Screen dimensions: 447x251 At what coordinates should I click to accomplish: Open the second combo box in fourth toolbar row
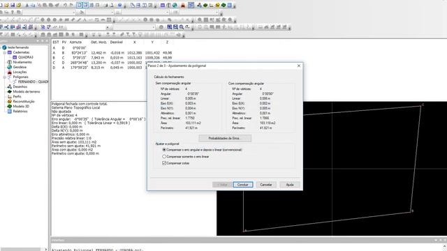(x=134, y=27)
